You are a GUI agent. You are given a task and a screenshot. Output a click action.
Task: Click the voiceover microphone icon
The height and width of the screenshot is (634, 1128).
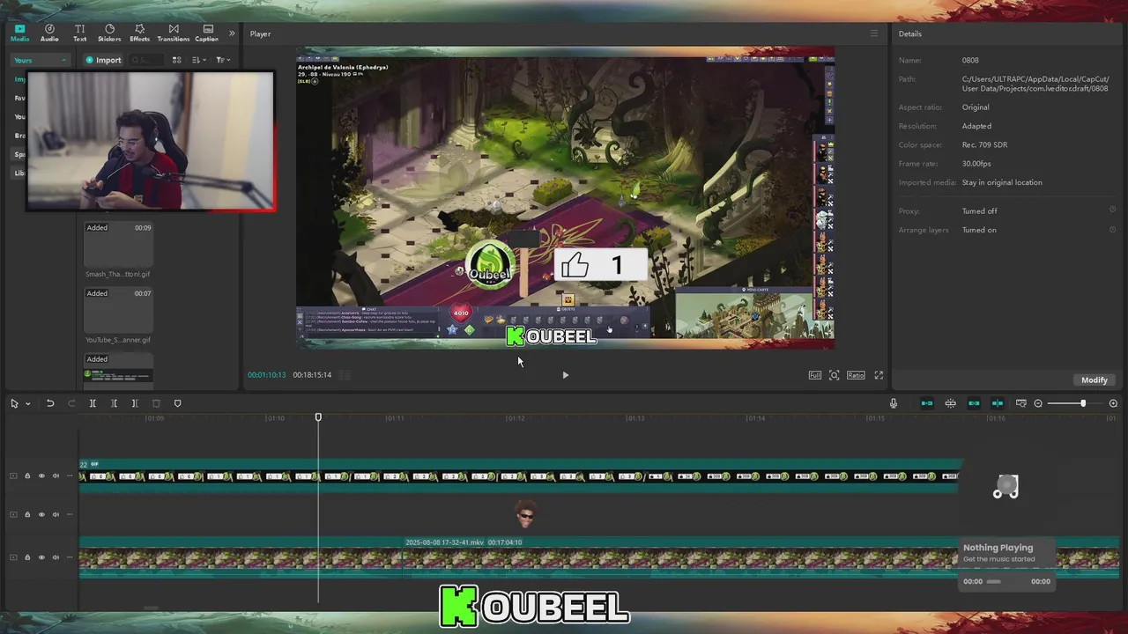coord(893,403)
